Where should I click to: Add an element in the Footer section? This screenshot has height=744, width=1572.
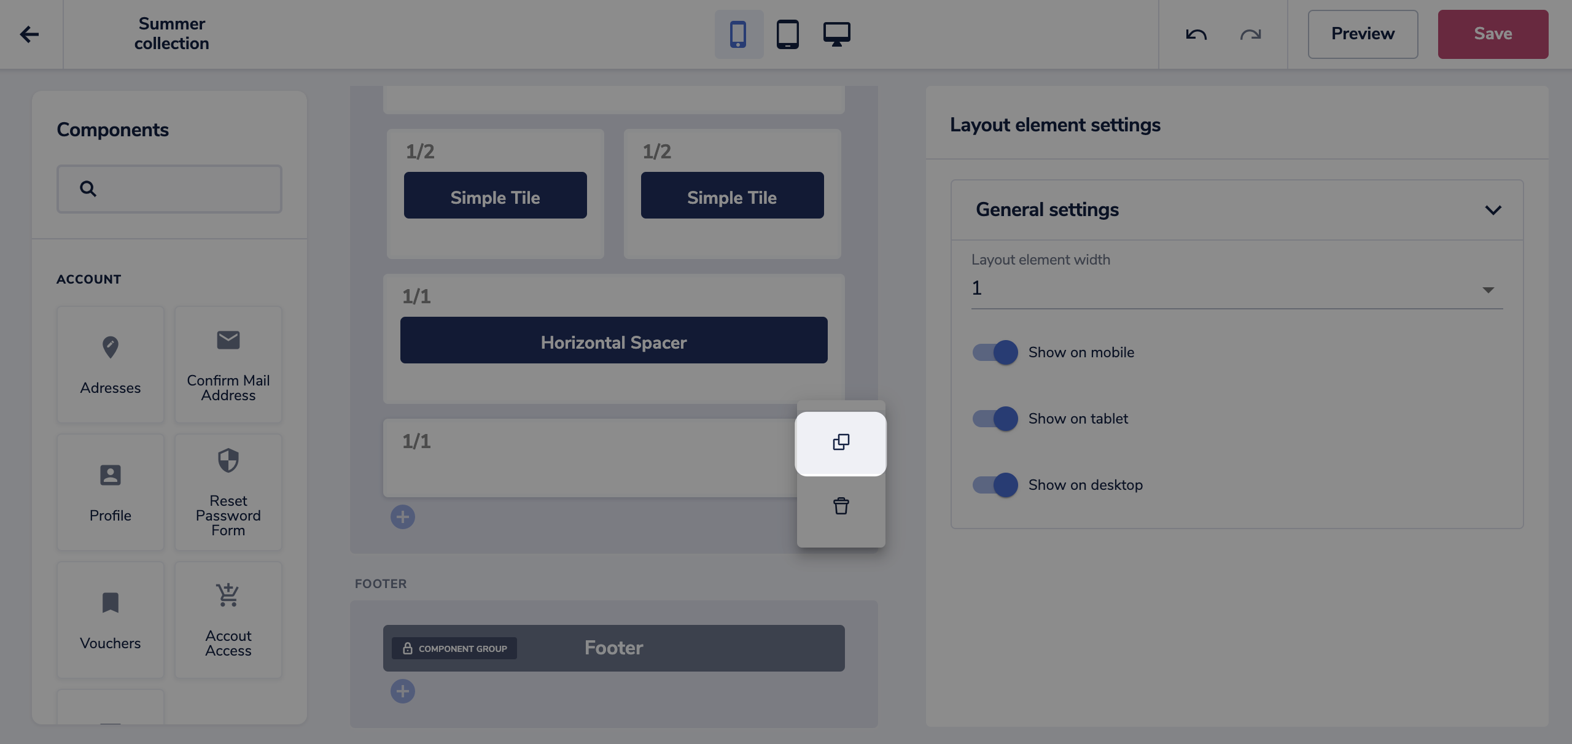403,691
